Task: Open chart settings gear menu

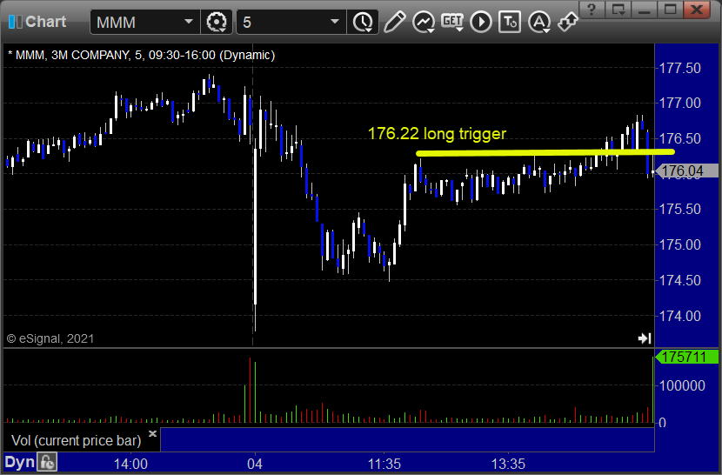Action: (216, 22)
